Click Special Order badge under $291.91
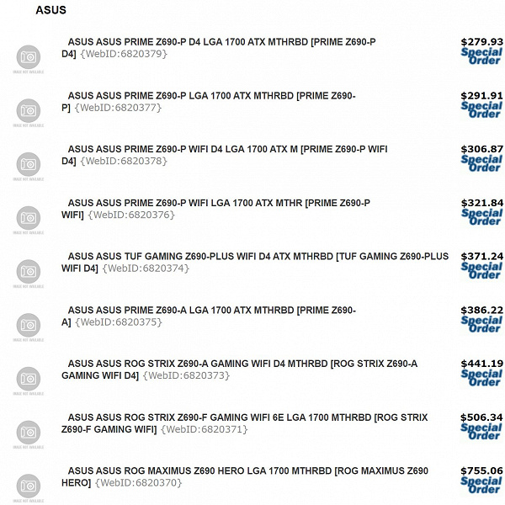The height and width of the screenshot is (505, 505). point(481,110)
